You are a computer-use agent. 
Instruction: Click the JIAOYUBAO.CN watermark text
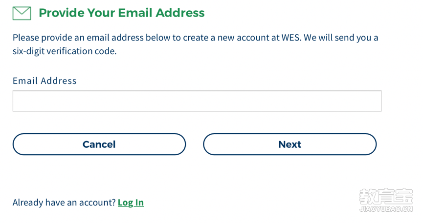click(386, 209)
